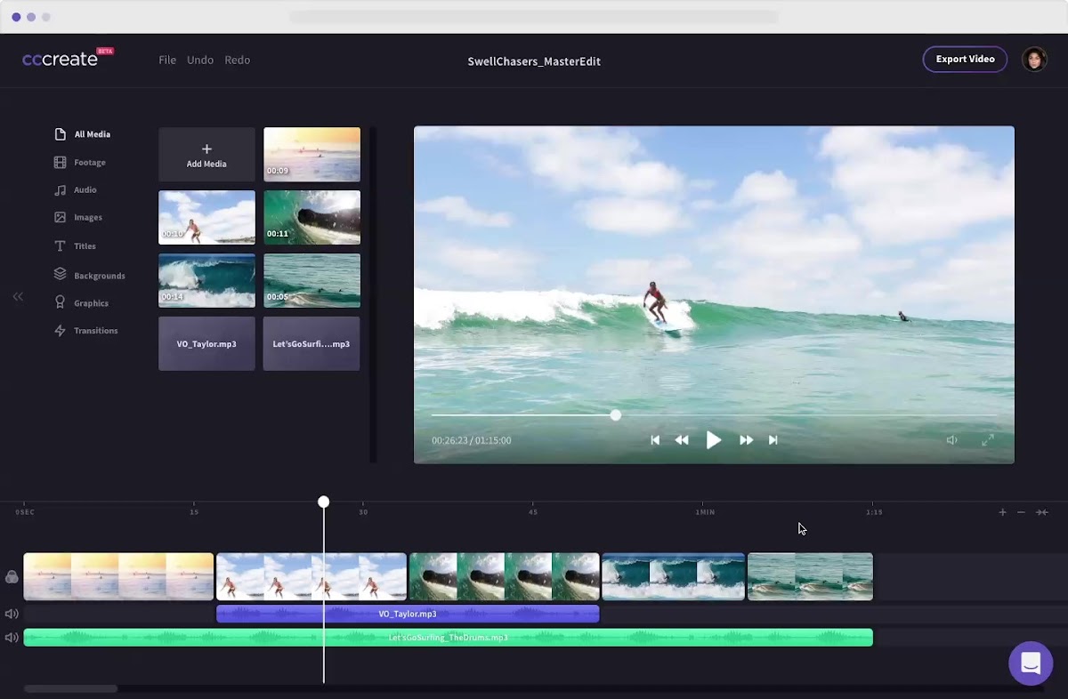Image resolution: width=1068 pixels, height=699 pixels.
Task: Select the barrel wave clip on timeline
Action: click(x=505, y=576)
